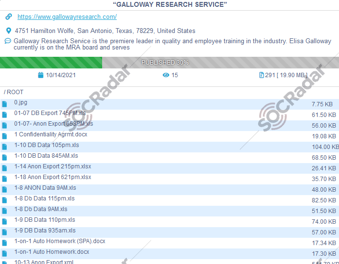Click the map pin location icon
The image size is (339, 264).
pos(9,31)
